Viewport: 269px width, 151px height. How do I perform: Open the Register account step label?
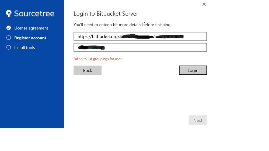click(30, 38)
